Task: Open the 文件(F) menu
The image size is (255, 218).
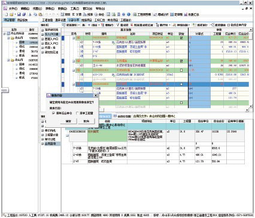Action: tap(11, 8)
